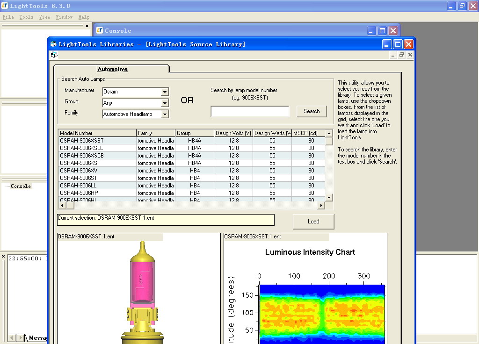Viewport: 479px width, 344px height.
Task: Open the Group dropdown showing Any
Action: click(165, 103)
